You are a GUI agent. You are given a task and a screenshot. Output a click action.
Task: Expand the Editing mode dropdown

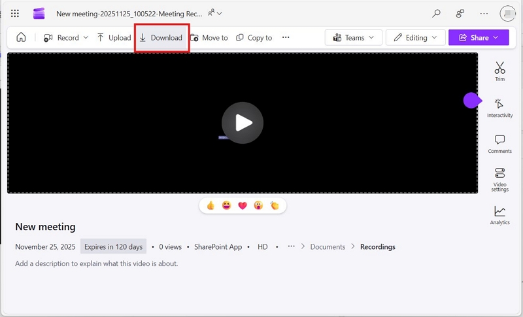[x=415, y=38]
